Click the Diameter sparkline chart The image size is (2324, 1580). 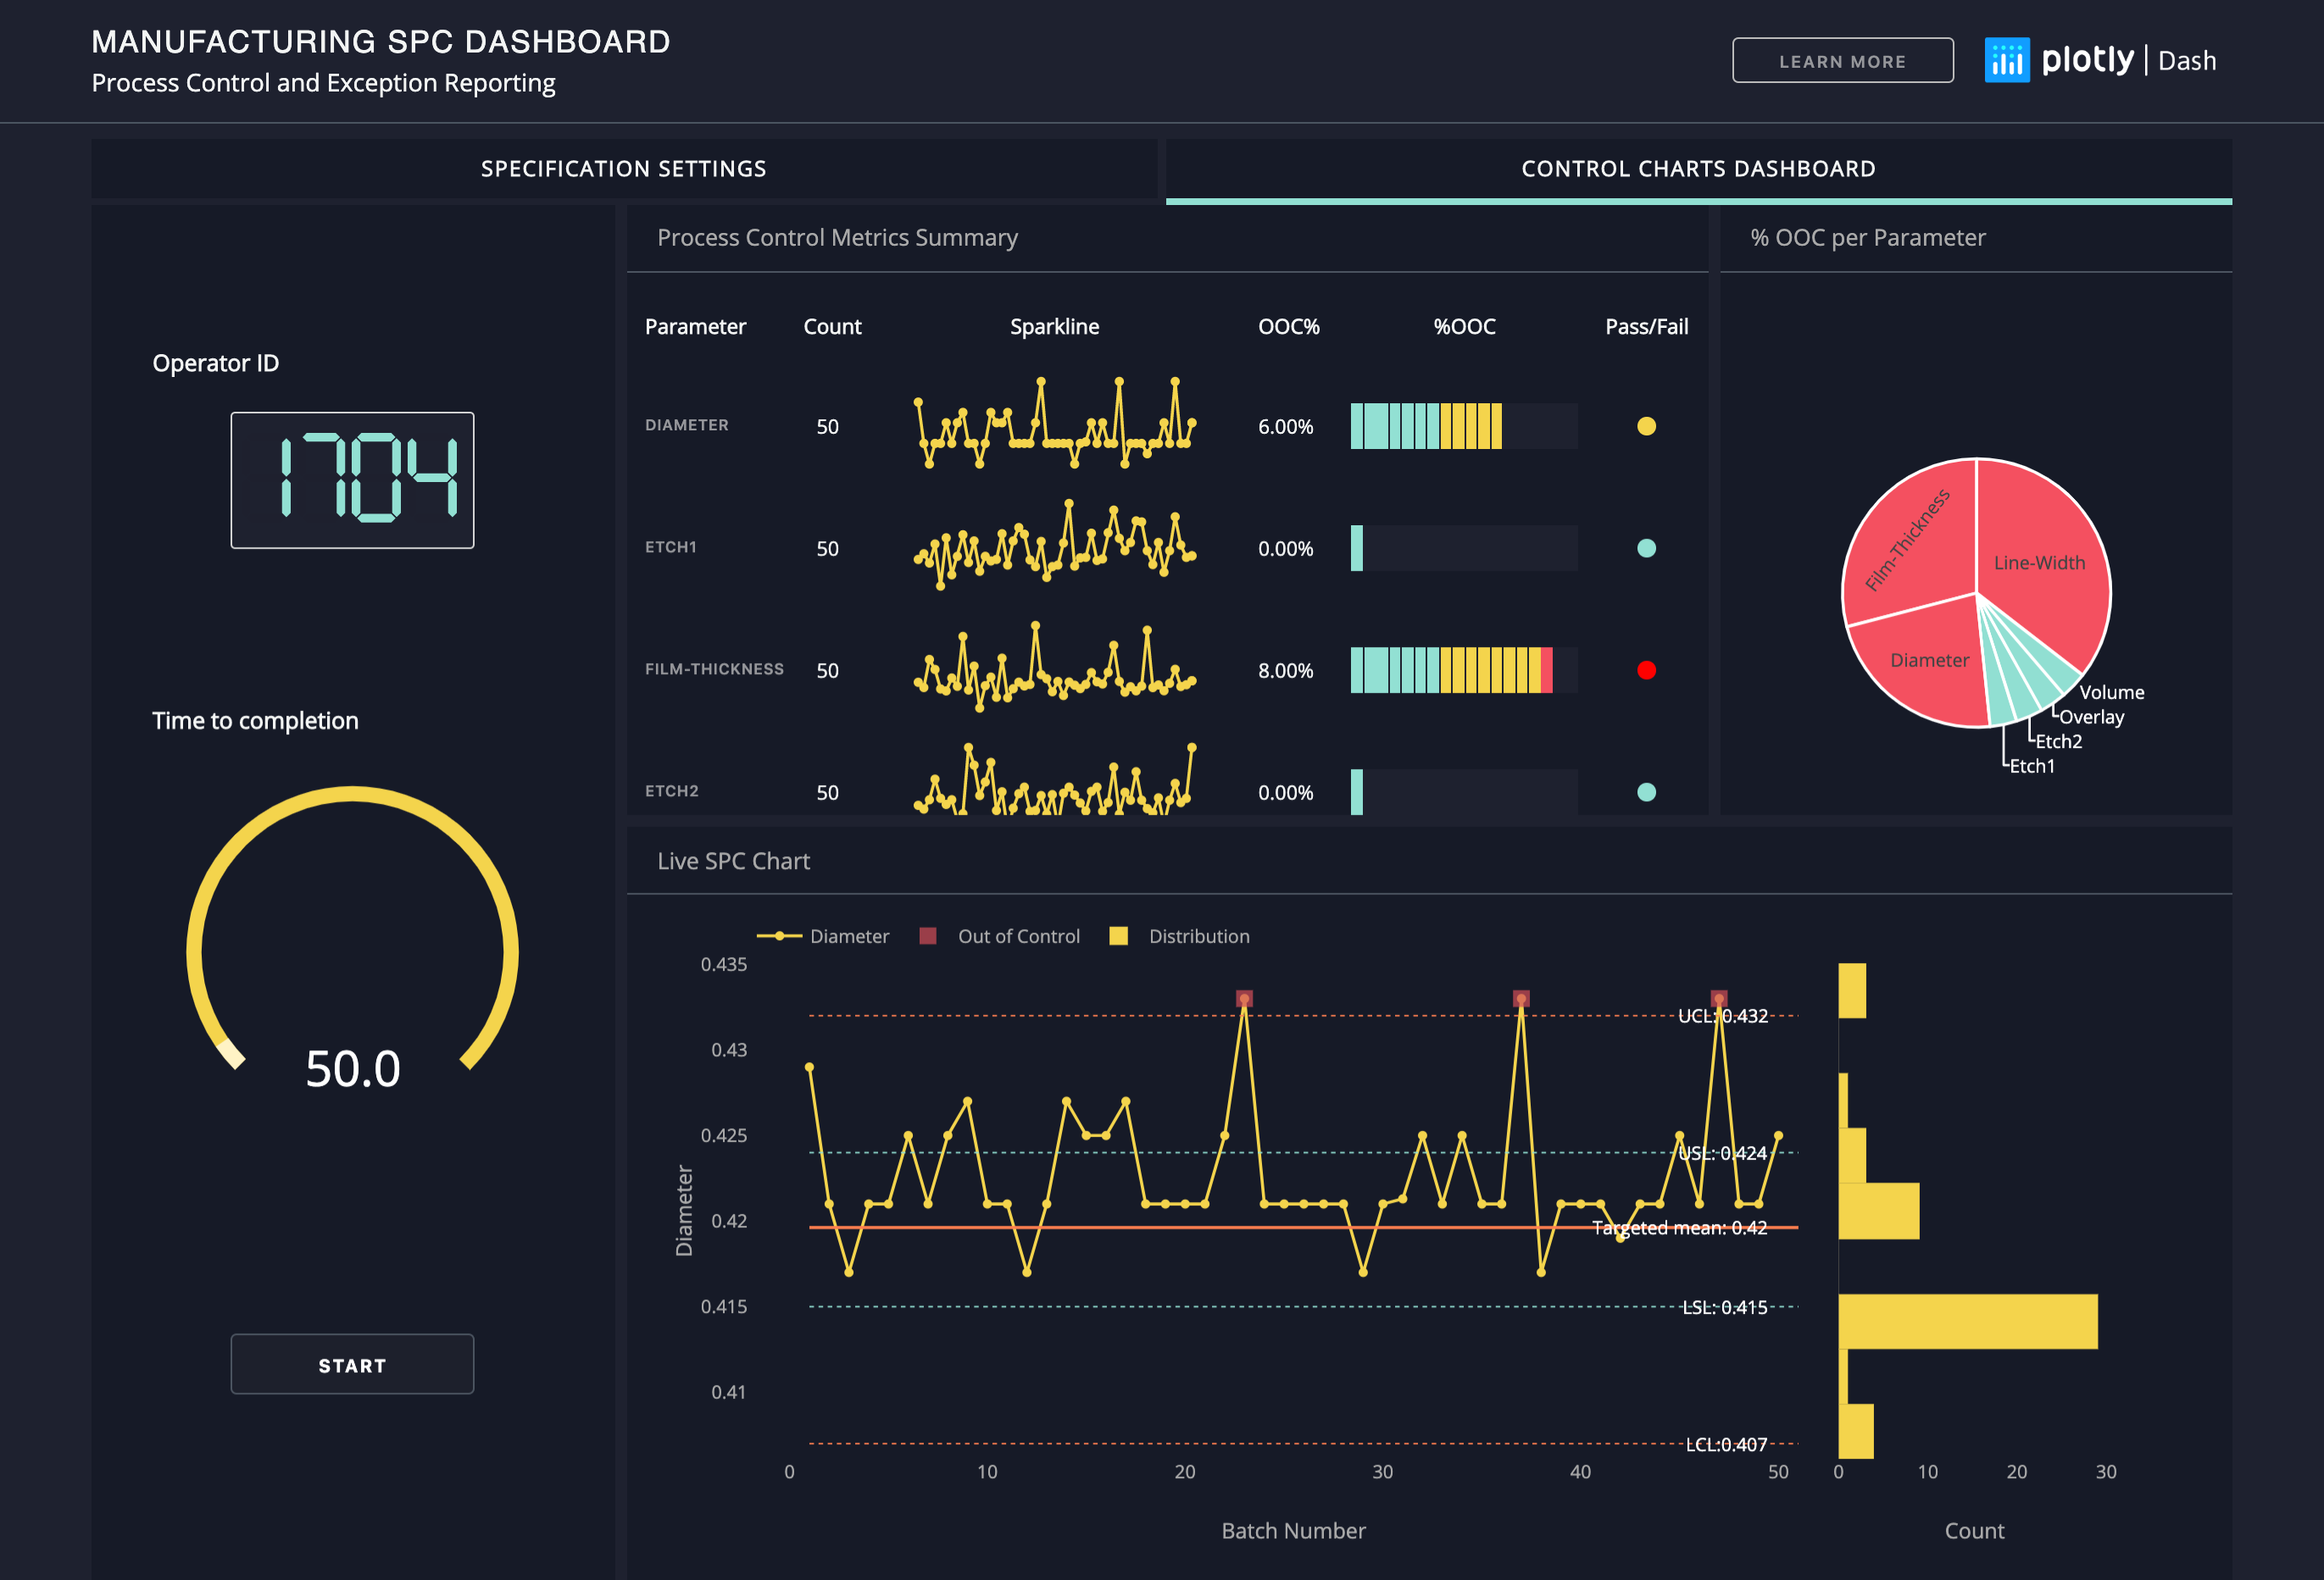(1054, 424)
